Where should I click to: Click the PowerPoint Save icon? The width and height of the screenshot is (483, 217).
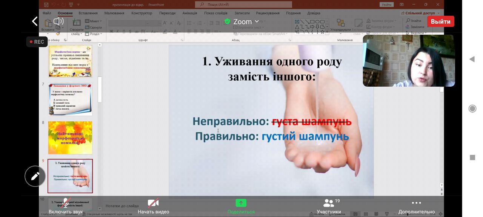pos(46,5)
